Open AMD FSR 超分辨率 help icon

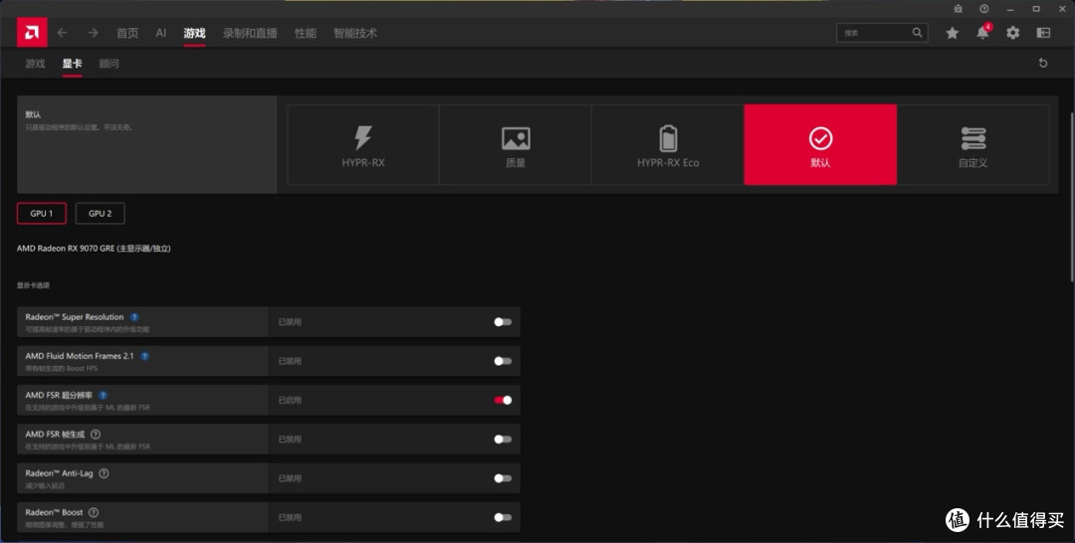click(x=103, y=395)
